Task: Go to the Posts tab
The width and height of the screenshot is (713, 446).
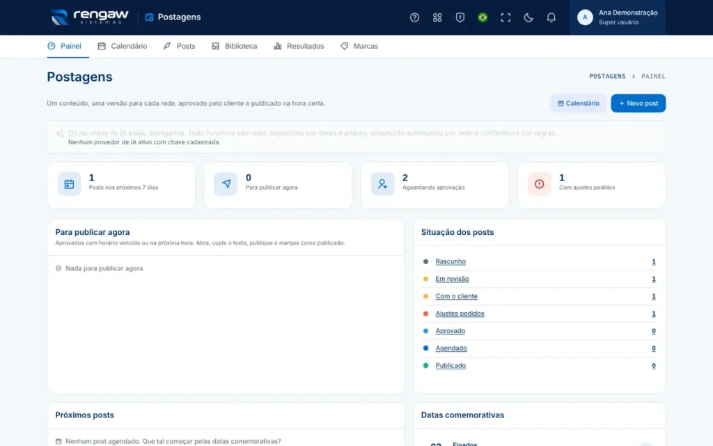Action: (179, 46)
